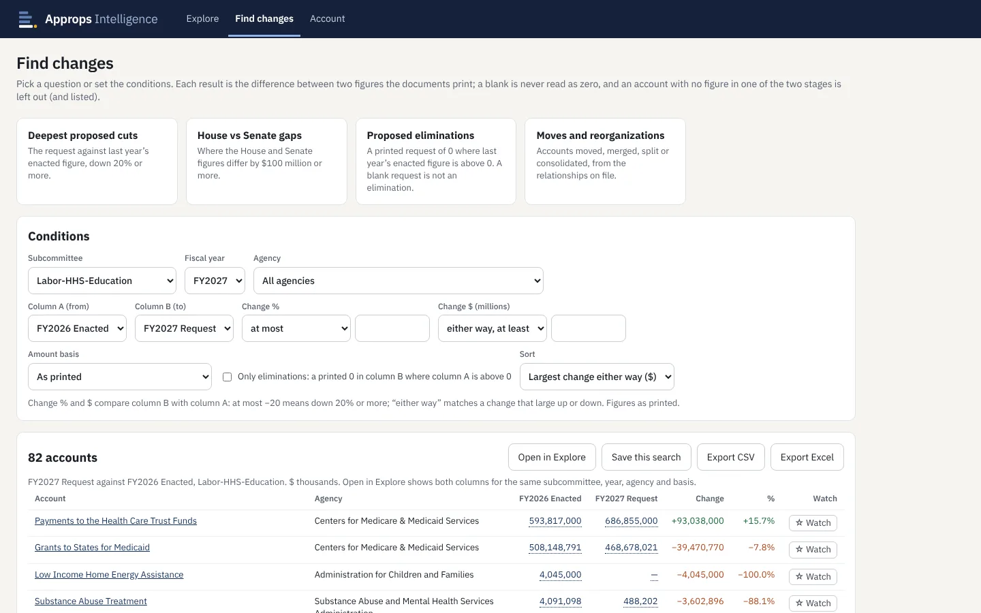Click the Approps Intelligence logo icon
The image size is (981, 613).
(x=27, y=19)
